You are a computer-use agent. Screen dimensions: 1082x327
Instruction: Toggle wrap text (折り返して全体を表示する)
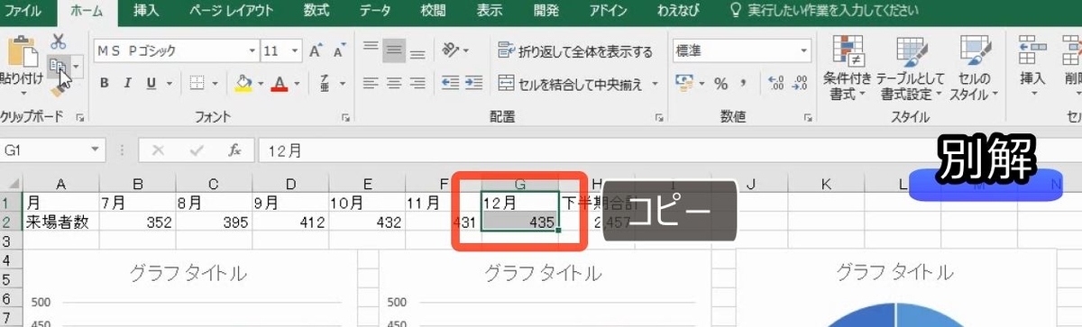575,50
